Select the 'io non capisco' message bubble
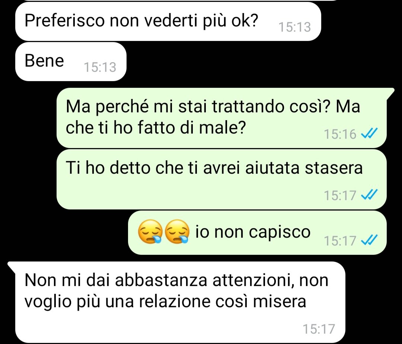Screen dimensions: 402x344 pyautogui.click(x=257, y=232)
